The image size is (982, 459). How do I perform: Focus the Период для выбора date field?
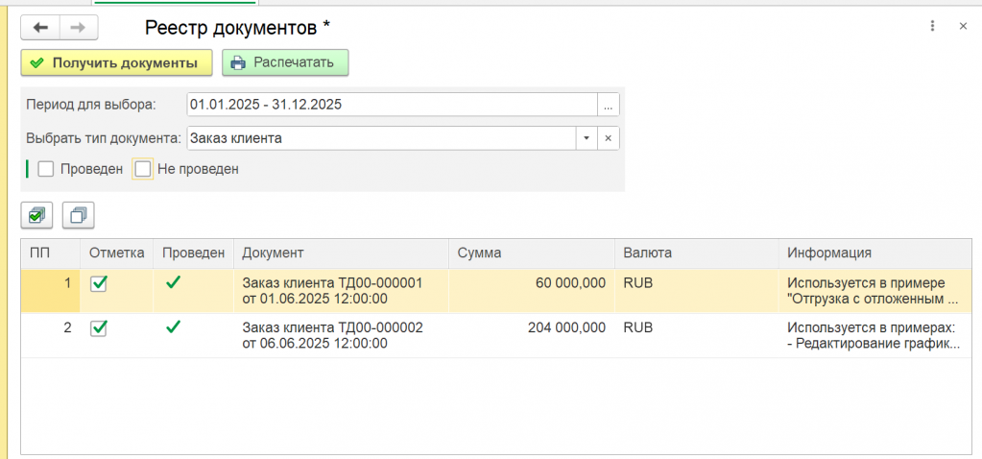(x=392, y=105)
